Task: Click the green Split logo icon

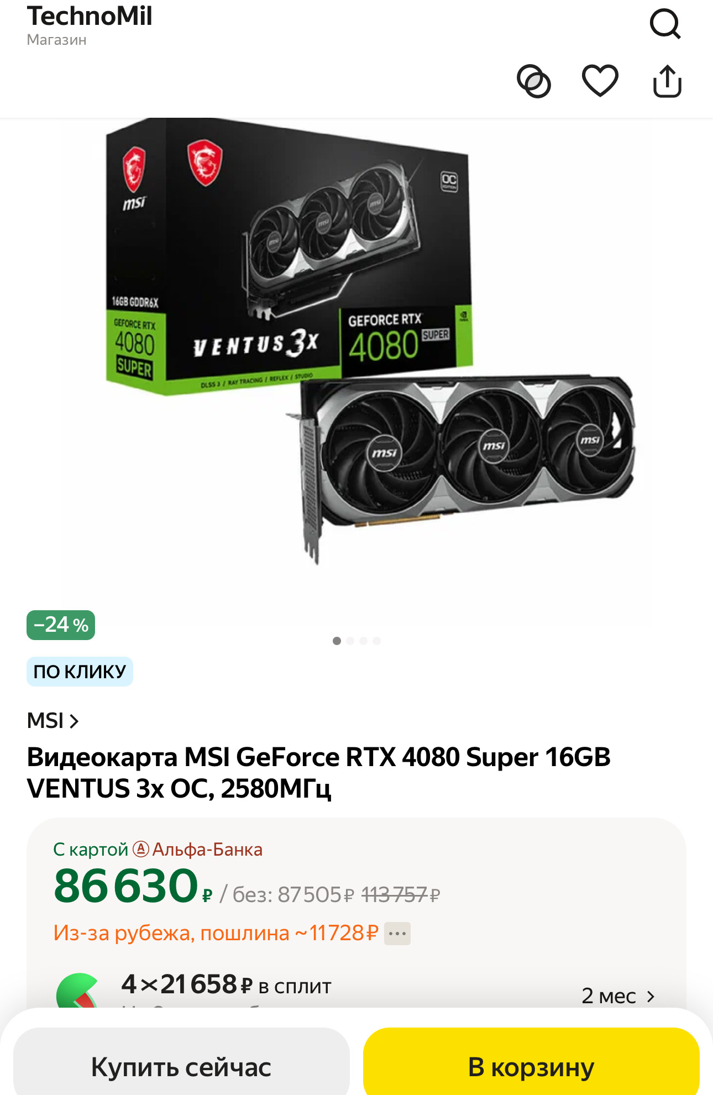Action: pyautogui.click(x=77, y=991)
